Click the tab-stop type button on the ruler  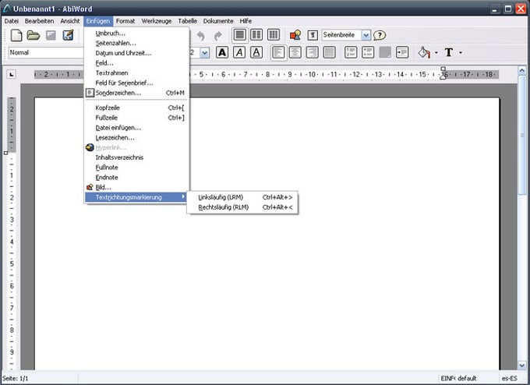click(12, 74)
